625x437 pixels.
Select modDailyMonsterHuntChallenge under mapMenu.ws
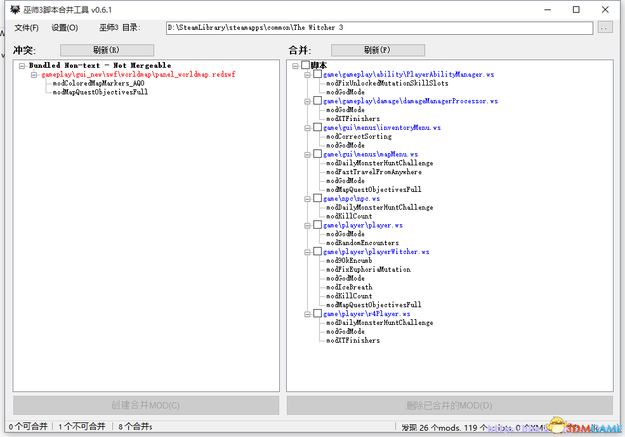tap(380, 163)
